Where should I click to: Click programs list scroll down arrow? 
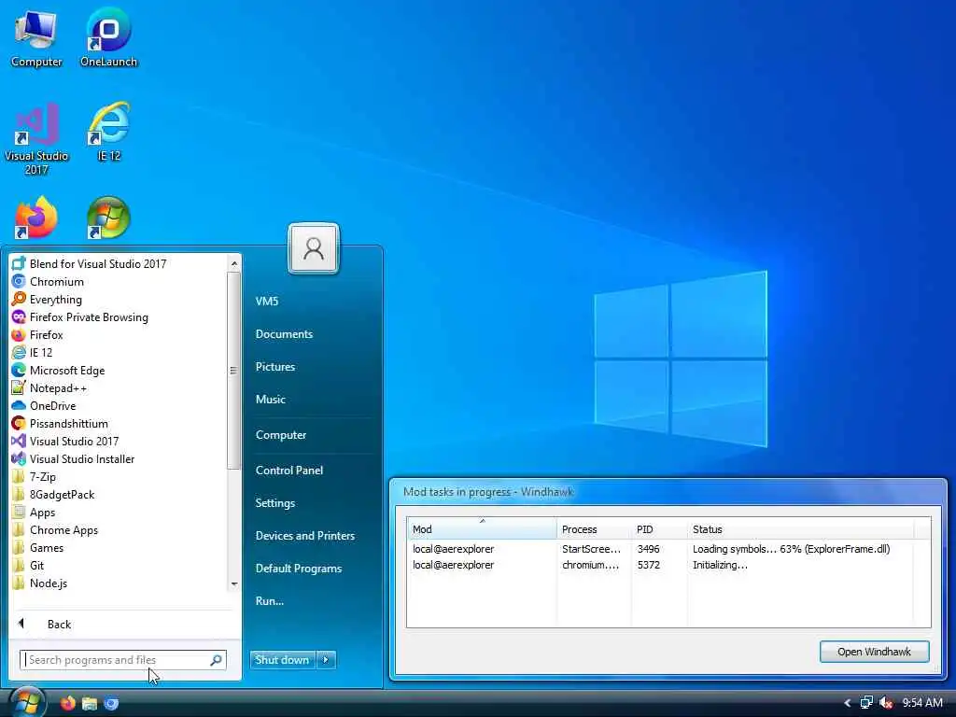[x=234, y=584]
